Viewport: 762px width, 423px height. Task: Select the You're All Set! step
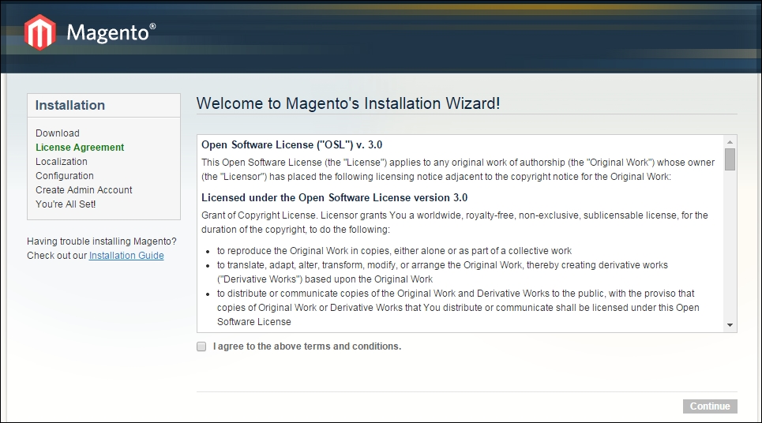(66, 204)
